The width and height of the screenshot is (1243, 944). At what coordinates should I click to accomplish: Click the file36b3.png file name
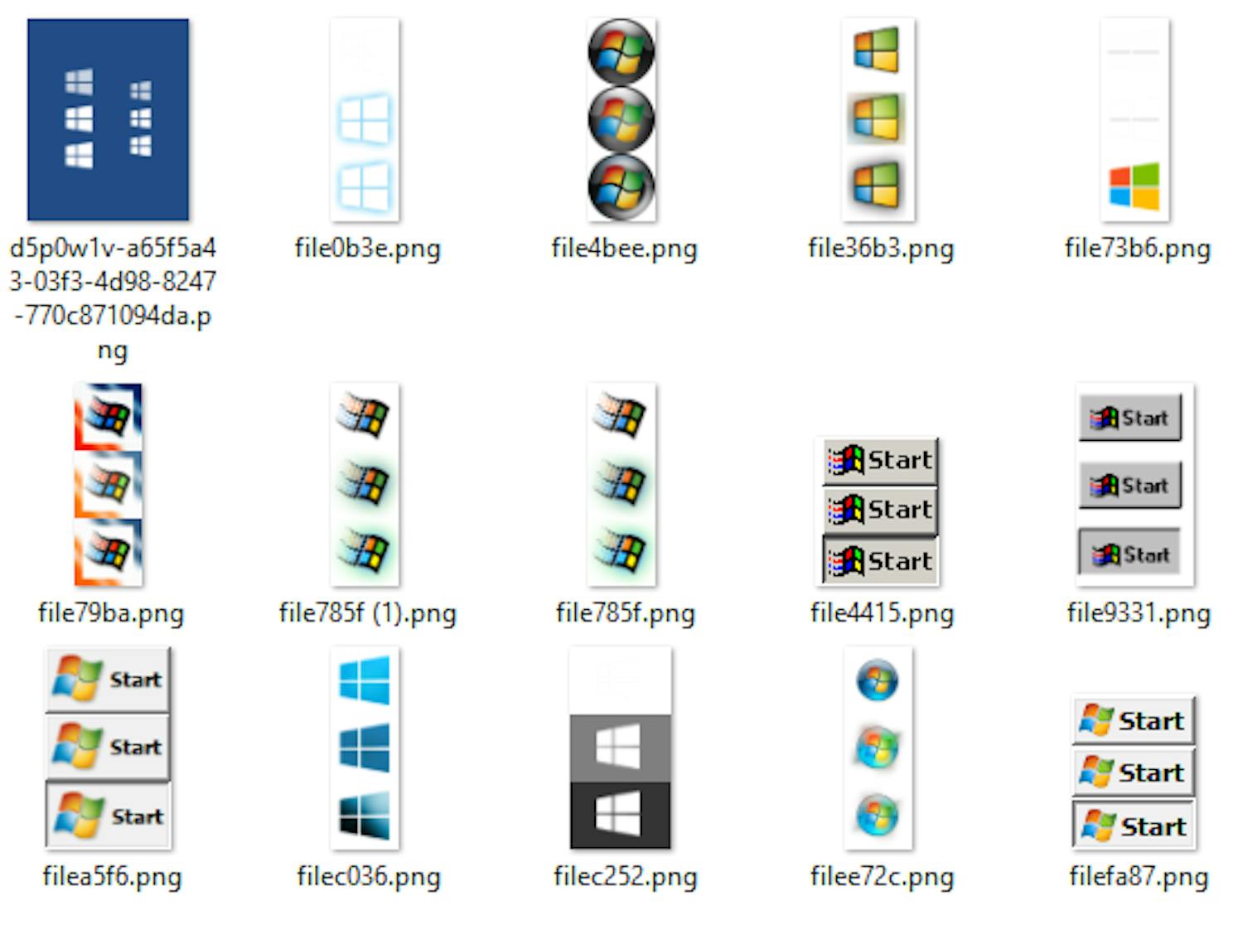coord(882,249)
